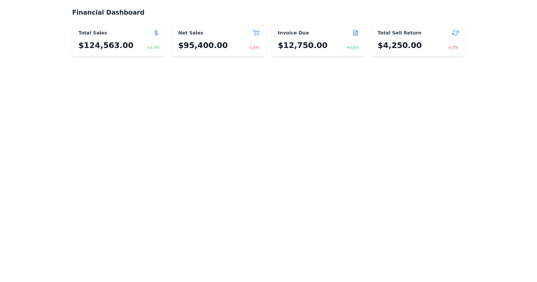Select the +0.8% badge on Invoice Due
The width and height of the screenshot is (537, 282).
[x=353, y=47]
